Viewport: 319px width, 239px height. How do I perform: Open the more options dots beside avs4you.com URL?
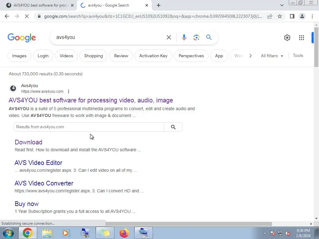point(69,91)
